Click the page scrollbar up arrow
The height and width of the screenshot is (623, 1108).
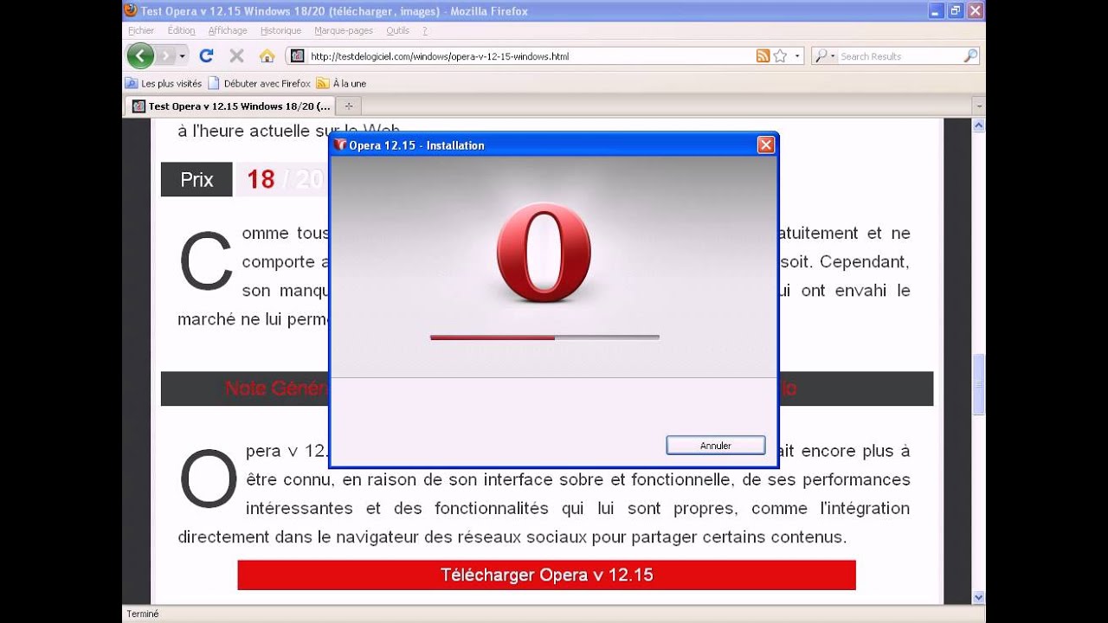click(x=979, y=125)
